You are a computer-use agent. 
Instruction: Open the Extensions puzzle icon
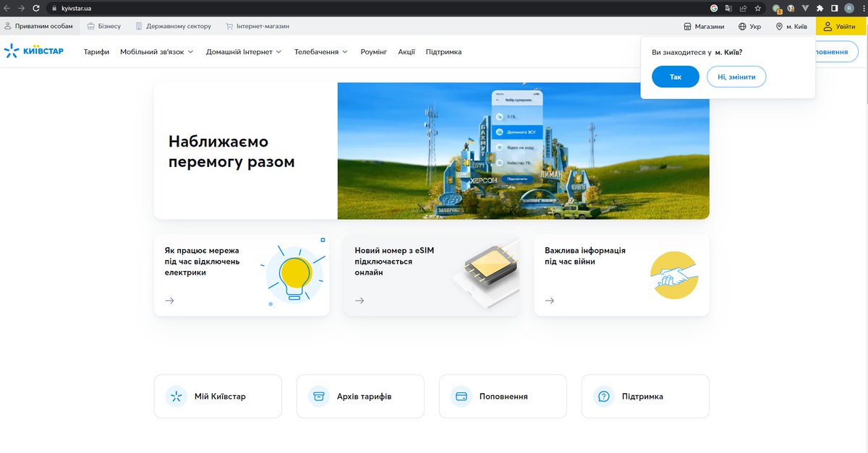pyautogui.click(x=820, y=8)
